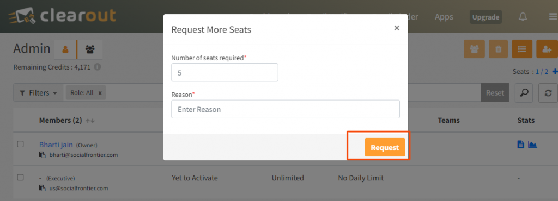Select the single user view icon
Image resolution: width=558 pixels, height=201 pixels.
[65, 49]
